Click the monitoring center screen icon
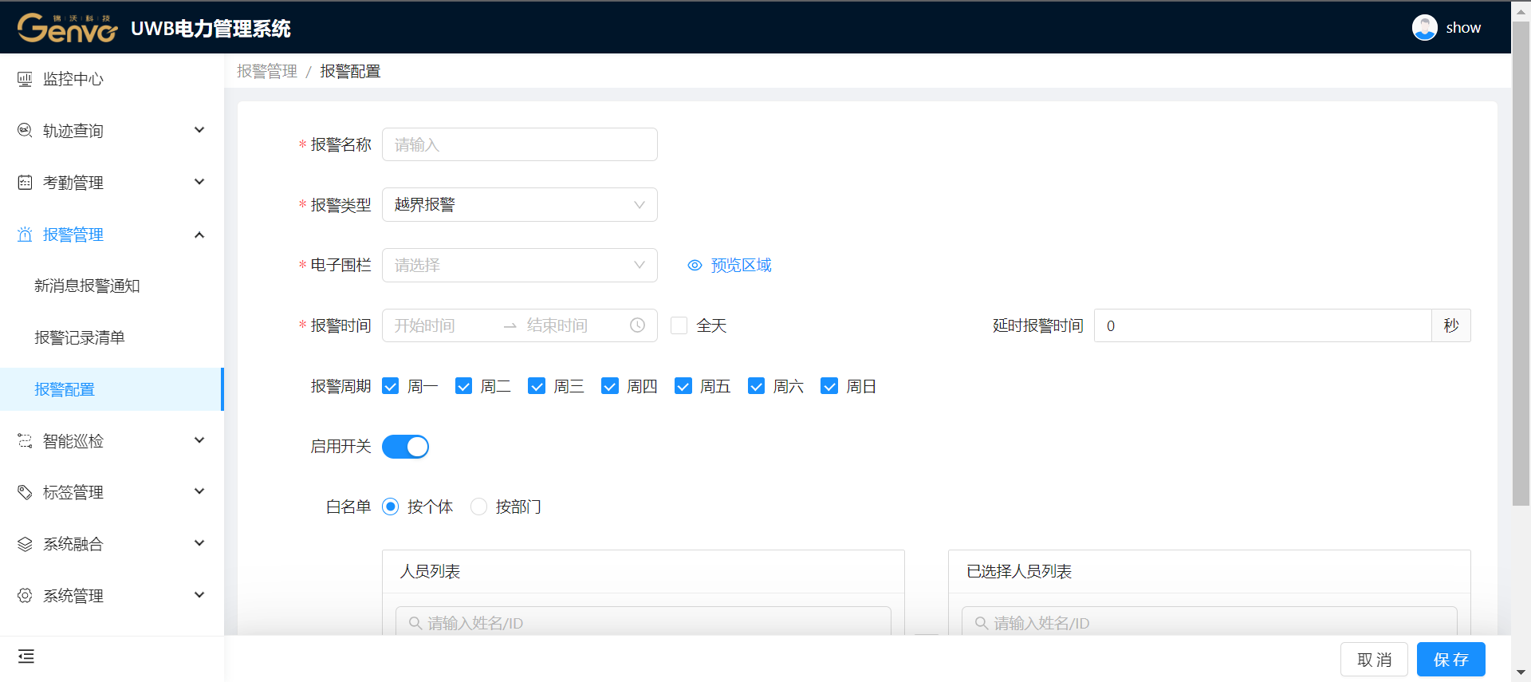This screenshot has height=682, width=1531. [25, 79]
